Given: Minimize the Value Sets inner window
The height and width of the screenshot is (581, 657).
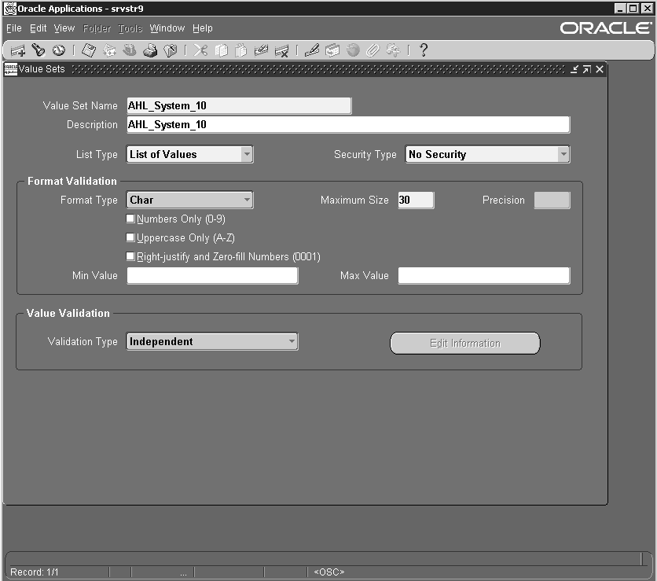Looking at the screenshot, I should (574, 69).
